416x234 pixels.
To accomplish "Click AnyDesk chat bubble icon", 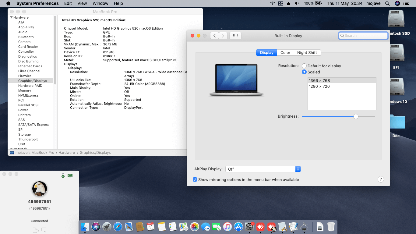I will (44, 230).
